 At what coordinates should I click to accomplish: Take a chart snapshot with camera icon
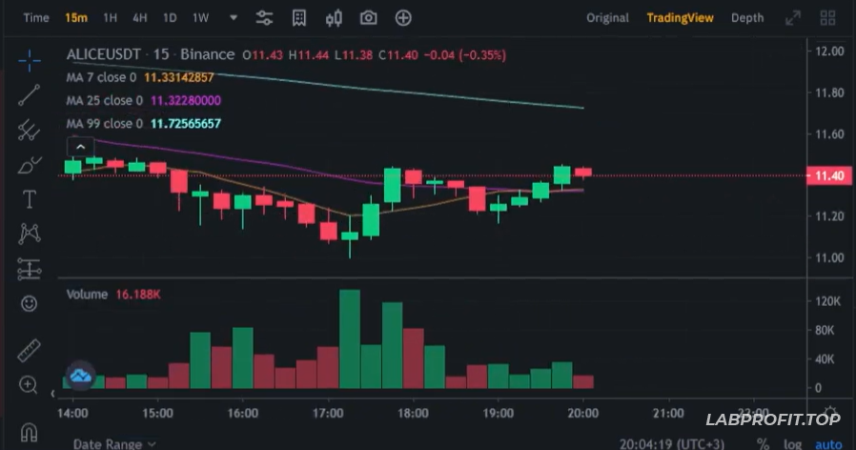tap(368, 18)
